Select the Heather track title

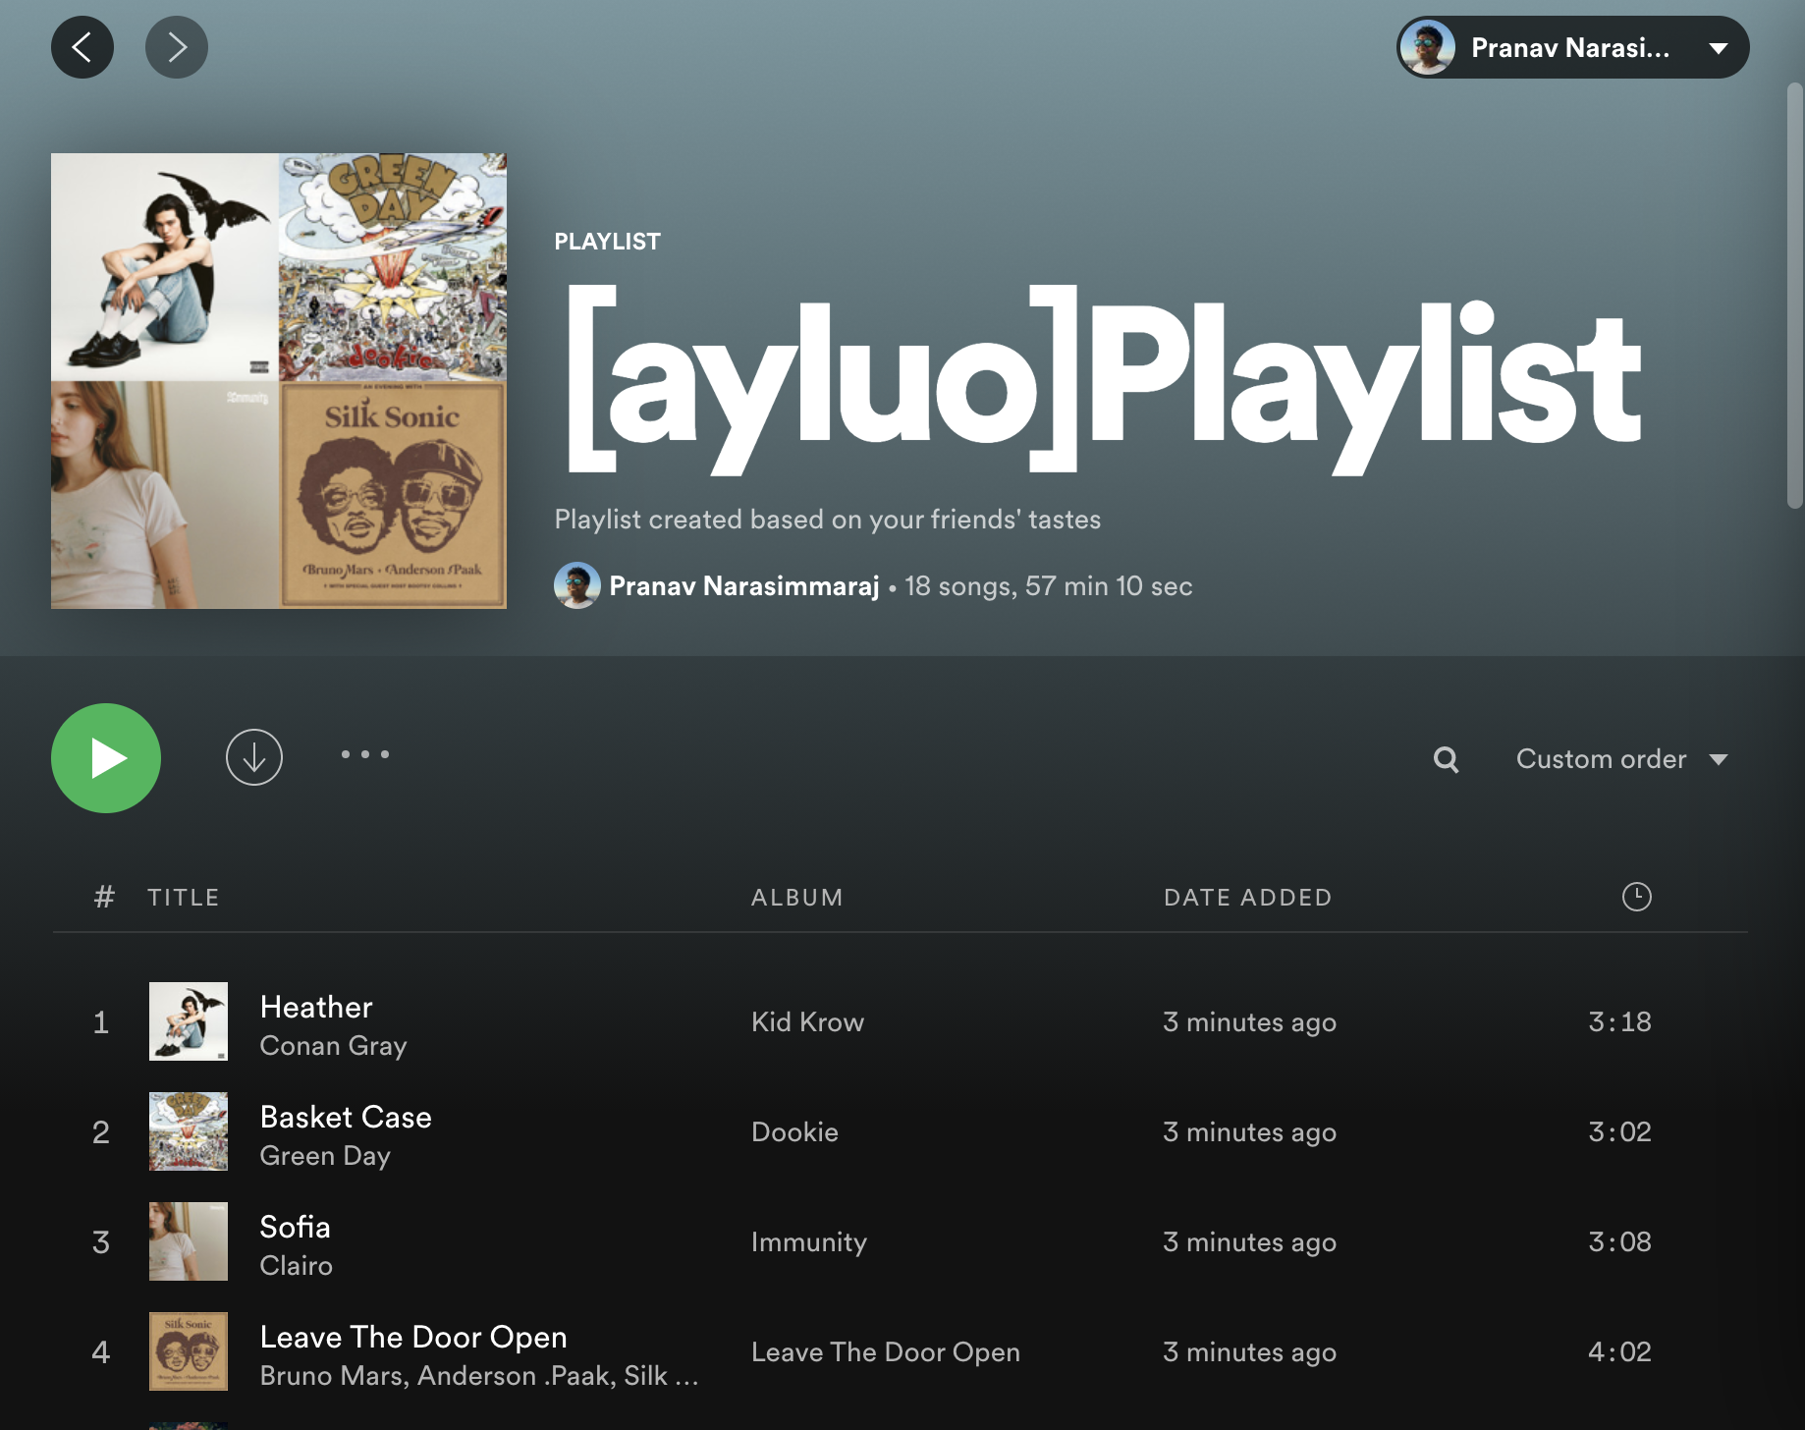[x=316, y=1007]
